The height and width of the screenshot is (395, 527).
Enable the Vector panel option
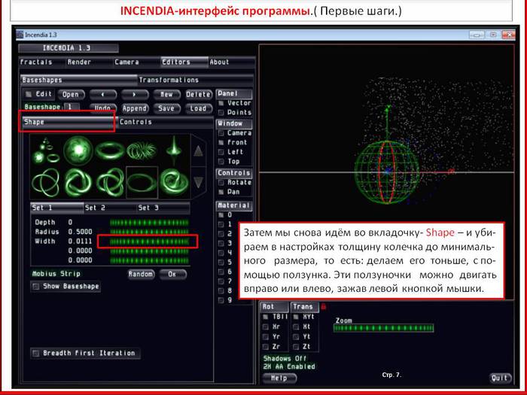221,103
